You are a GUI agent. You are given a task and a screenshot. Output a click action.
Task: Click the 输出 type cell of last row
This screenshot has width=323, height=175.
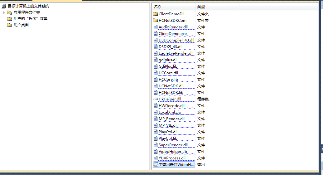click(201, 165)
